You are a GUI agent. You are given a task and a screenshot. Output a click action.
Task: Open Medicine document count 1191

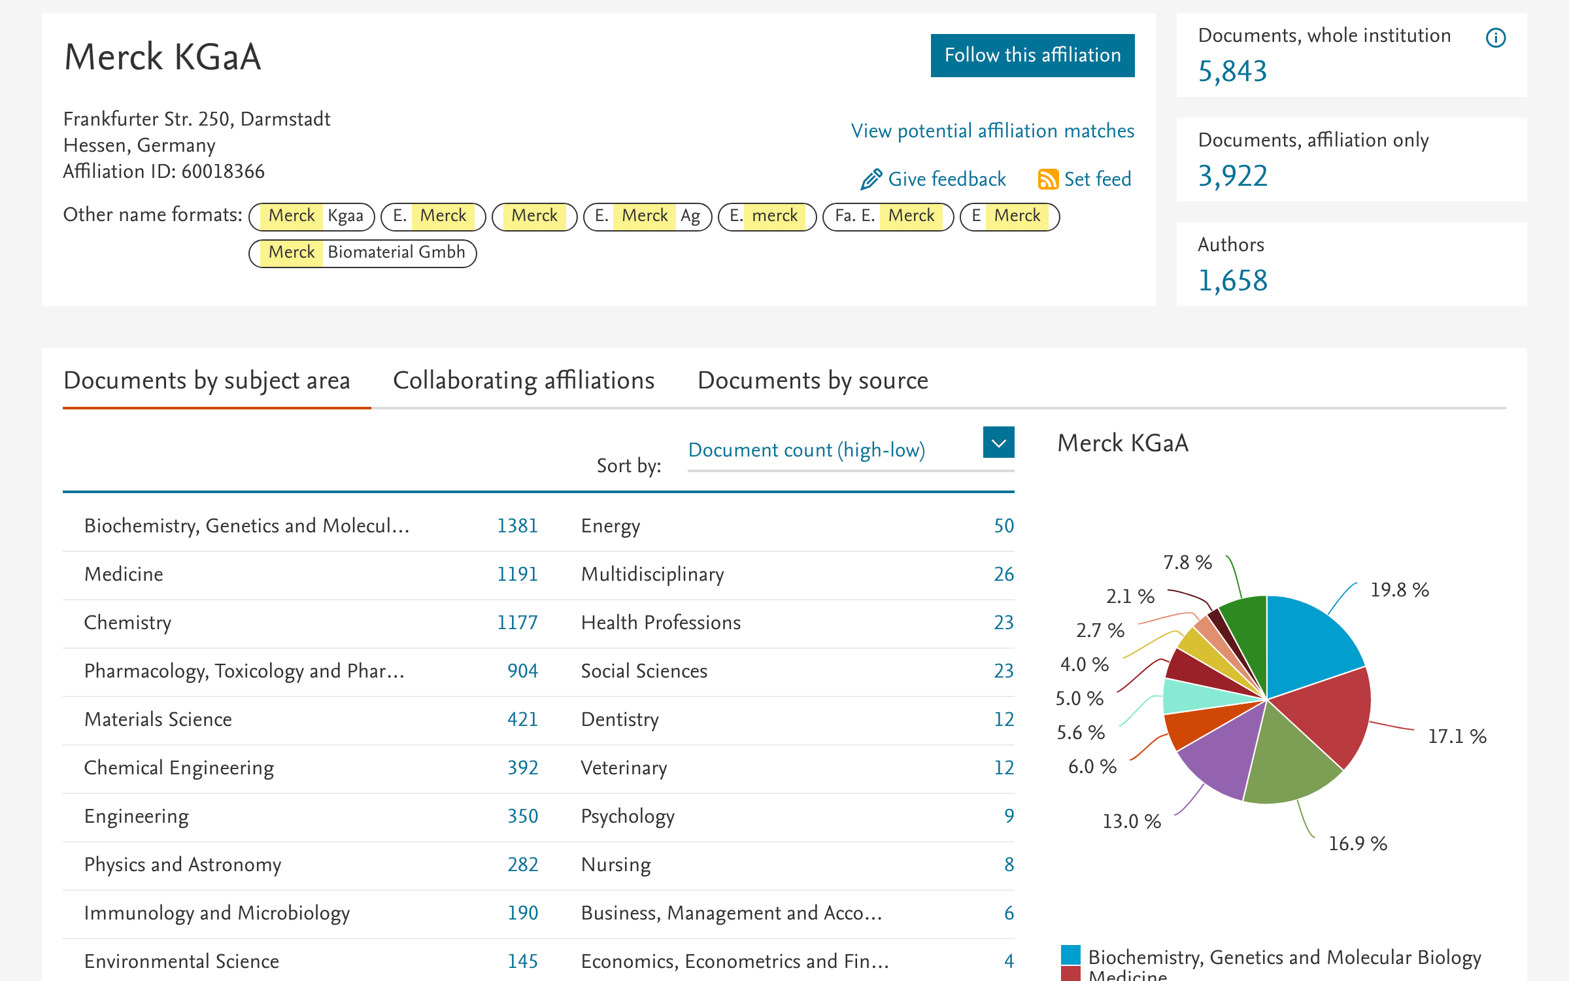point(517,574)
